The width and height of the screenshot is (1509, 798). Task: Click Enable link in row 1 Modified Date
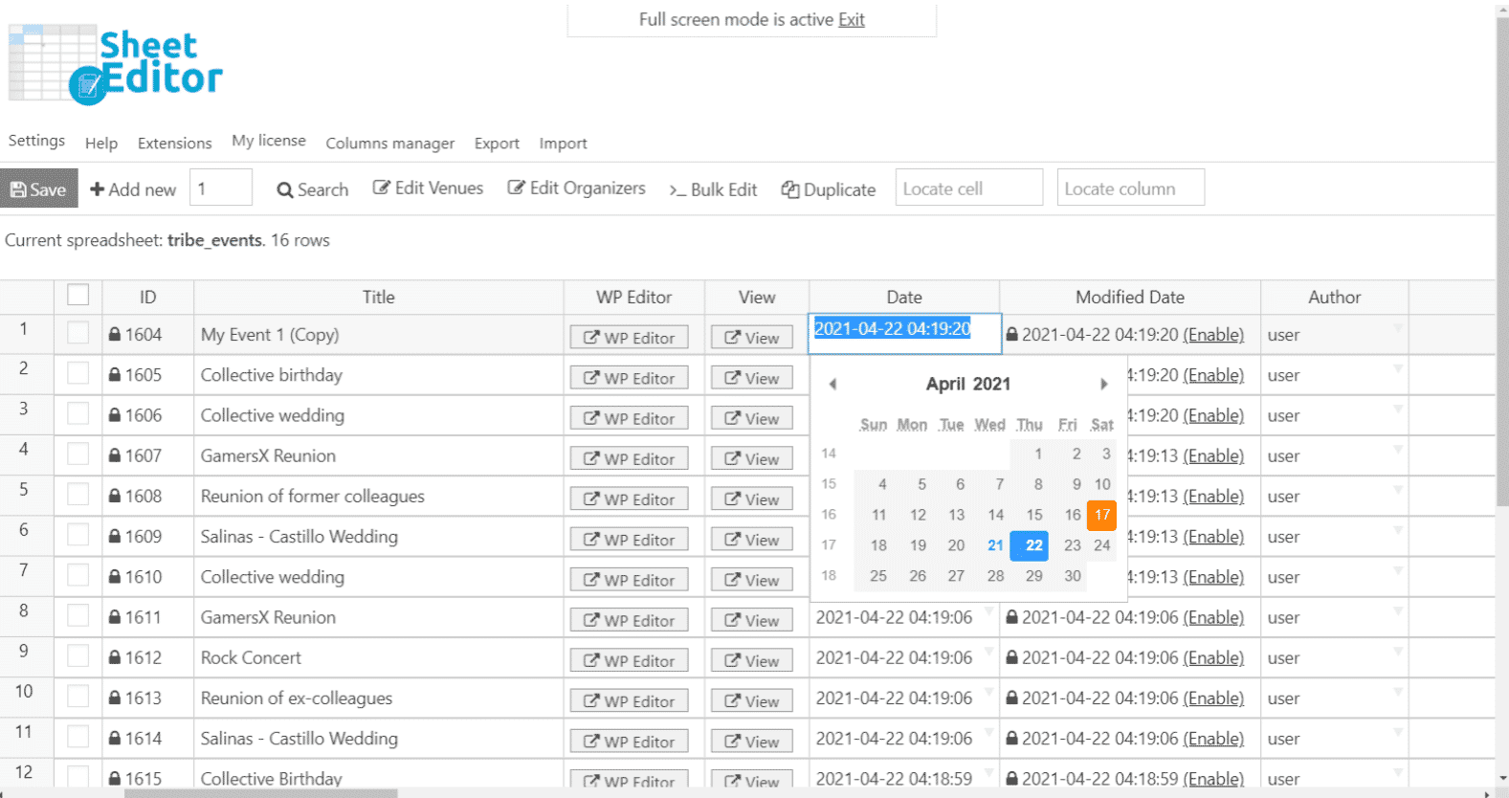point(1213,335)
